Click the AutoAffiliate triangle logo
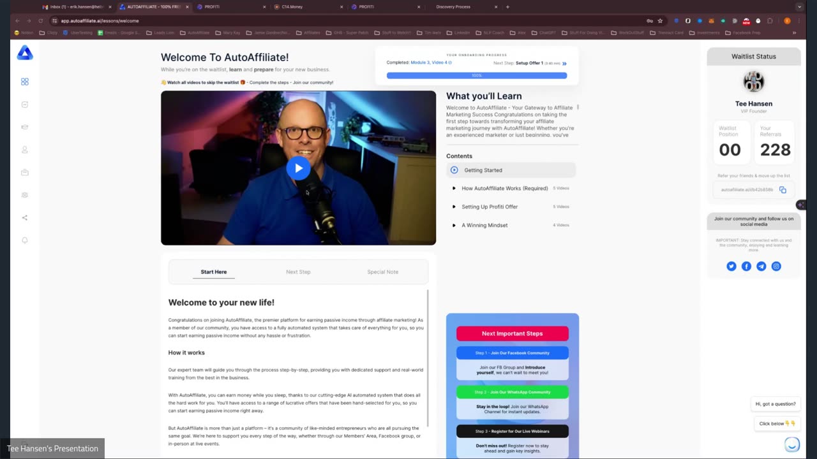Screen dimensions: 817x459 25,53
